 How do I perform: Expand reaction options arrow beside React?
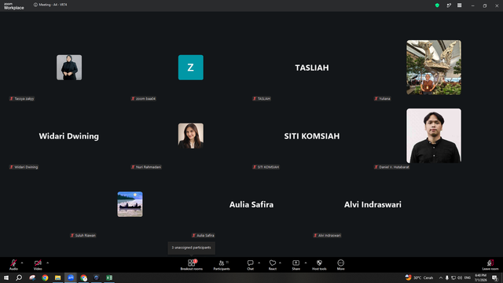[x=280, y=263]
